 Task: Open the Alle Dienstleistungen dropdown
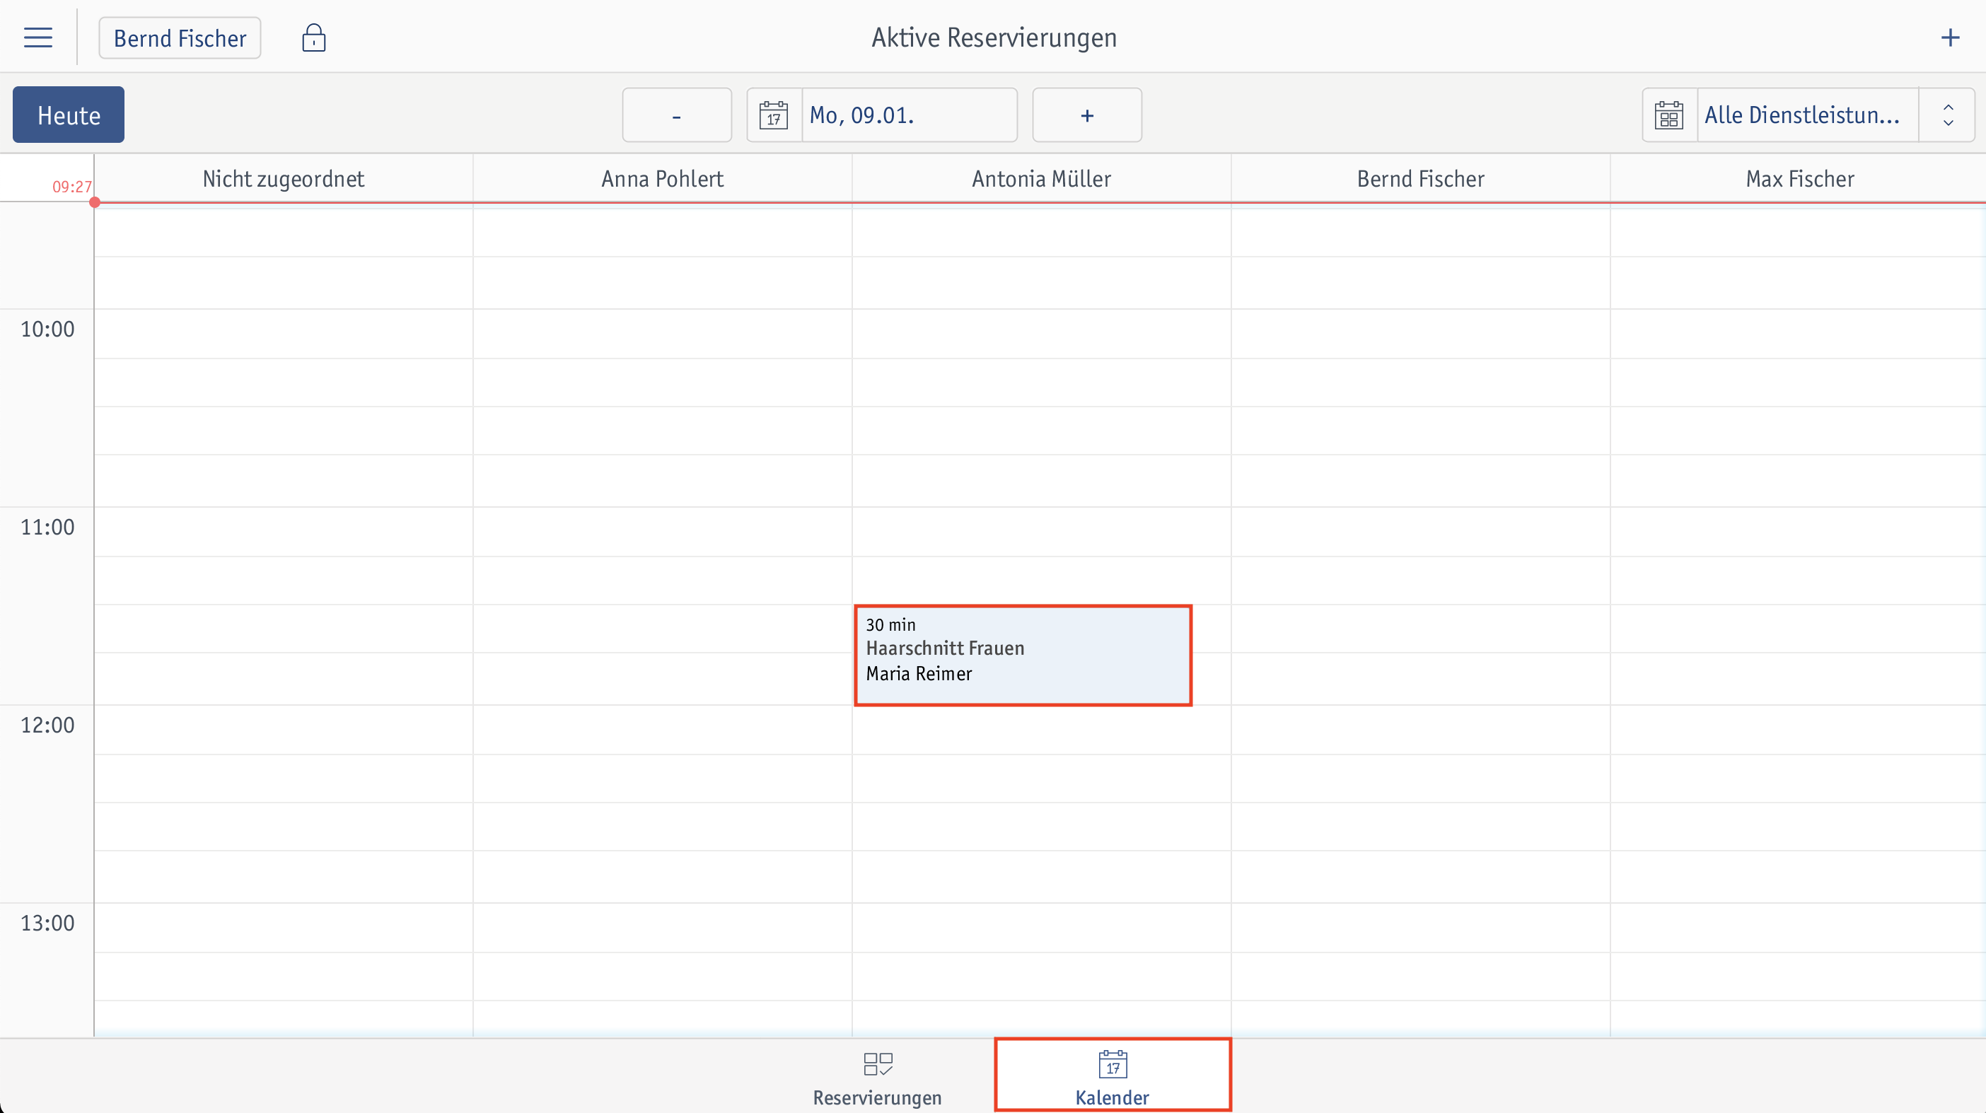click(x=1808, y=115)
